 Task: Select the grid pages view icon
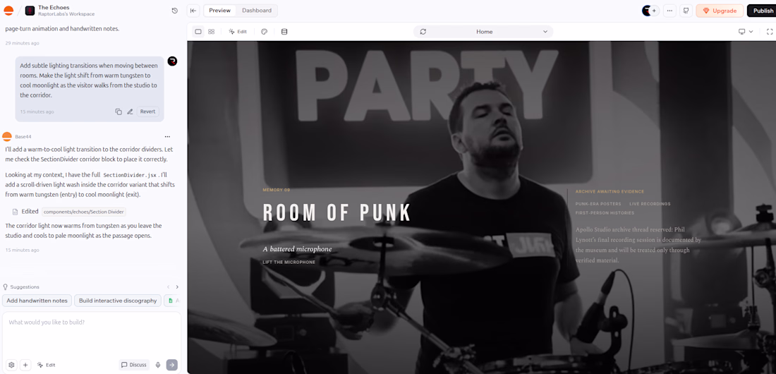[x=212, y=32]
